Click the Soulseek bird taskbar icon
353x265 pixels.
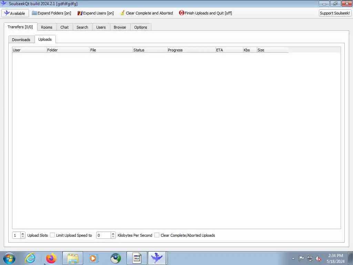[x=157, y=258]
